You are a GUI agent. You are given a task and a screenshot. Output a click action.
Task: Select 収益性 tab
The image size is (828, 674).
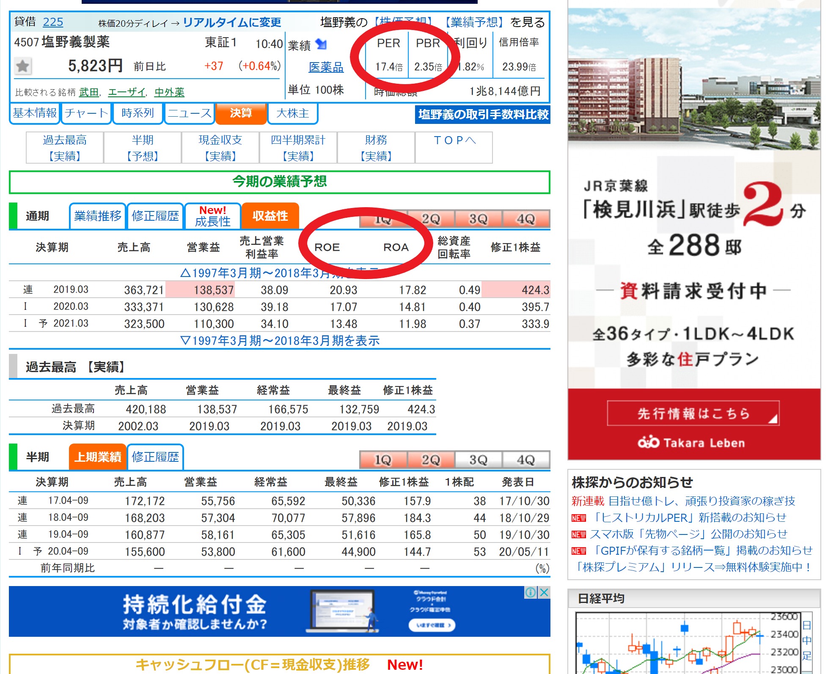[270, 216]
